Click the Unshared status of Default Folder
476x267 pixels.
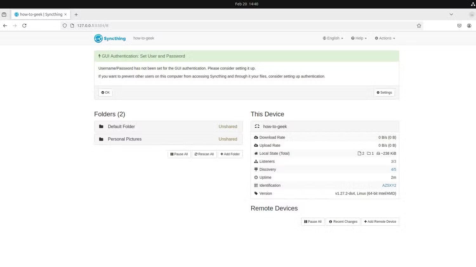[228, 127]
